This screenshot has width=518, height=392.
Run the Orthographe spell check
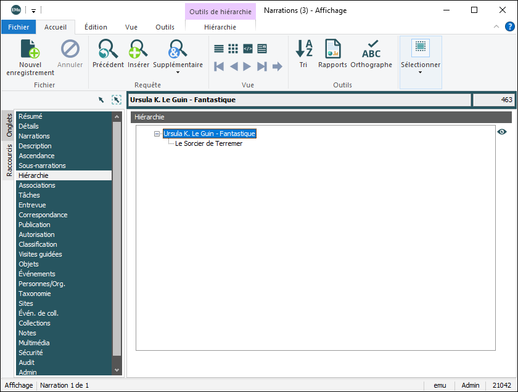tap(371, 49)
